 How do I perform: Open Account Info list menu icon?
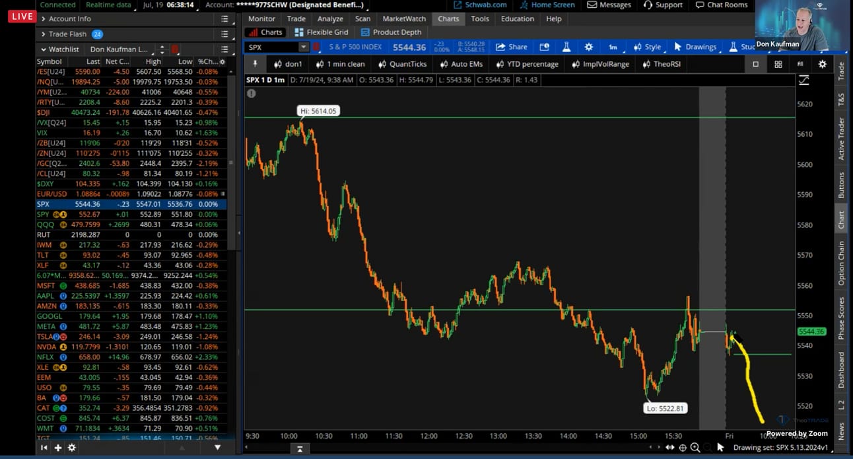pos(224,19)
